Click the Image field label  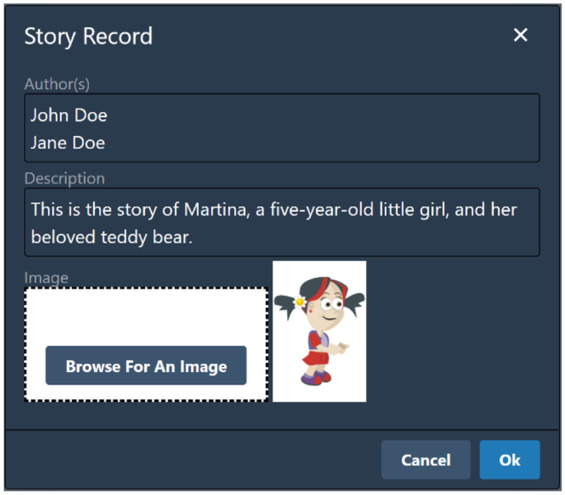pyautogui.click(x=46, y=277)
